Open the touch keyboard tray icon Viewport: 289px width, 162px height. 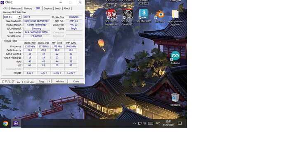pos(151,123)
